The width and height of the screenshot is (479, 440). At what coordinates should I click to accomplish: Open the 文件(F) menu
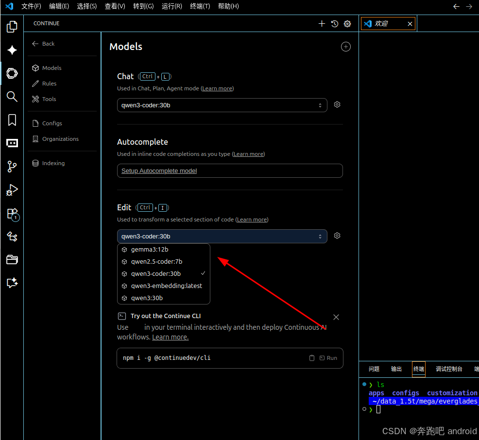pyautogui.click(x=31, y=6)
